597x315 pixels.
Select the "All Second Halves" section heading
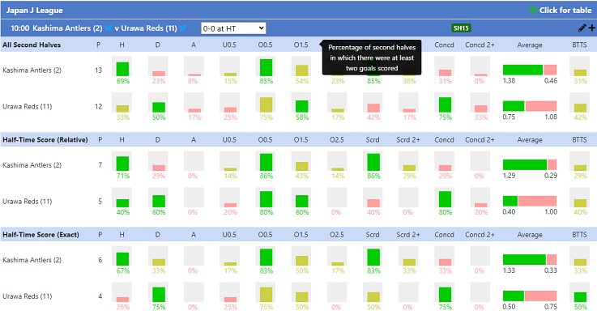32,45
